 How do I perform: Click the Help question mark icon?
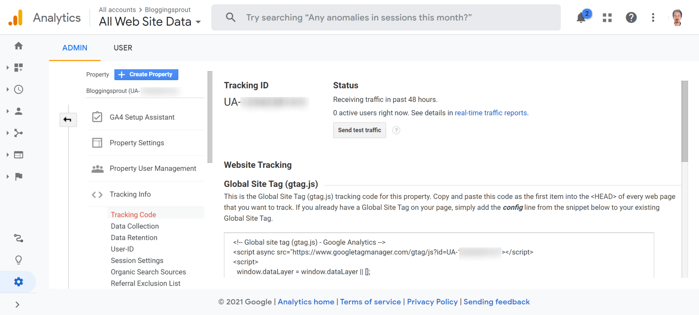click(631, 17)
